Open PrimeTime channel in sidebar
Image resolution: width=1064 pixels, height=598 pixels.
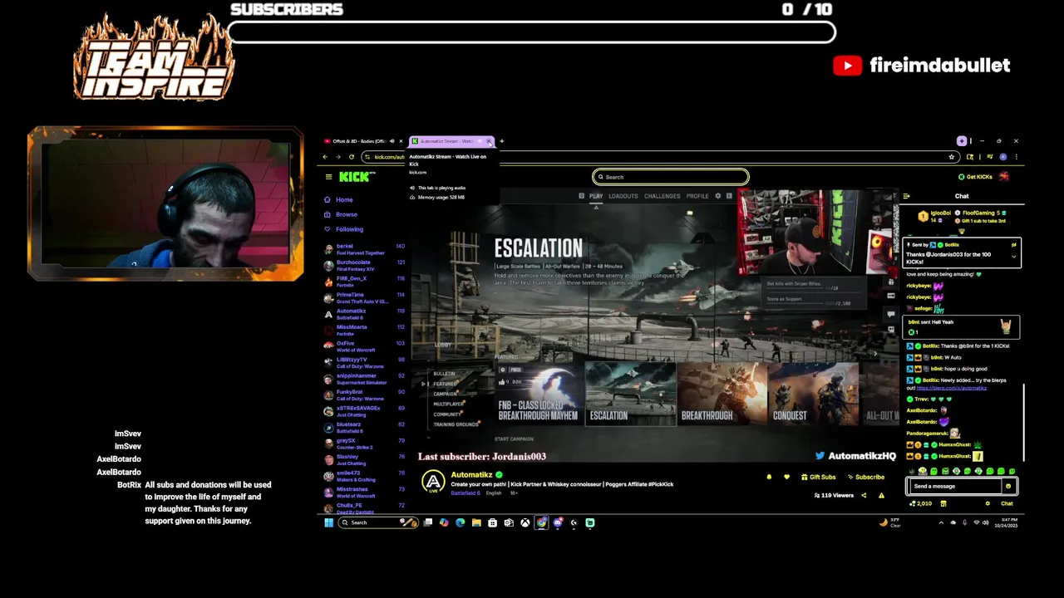point(366,298)
